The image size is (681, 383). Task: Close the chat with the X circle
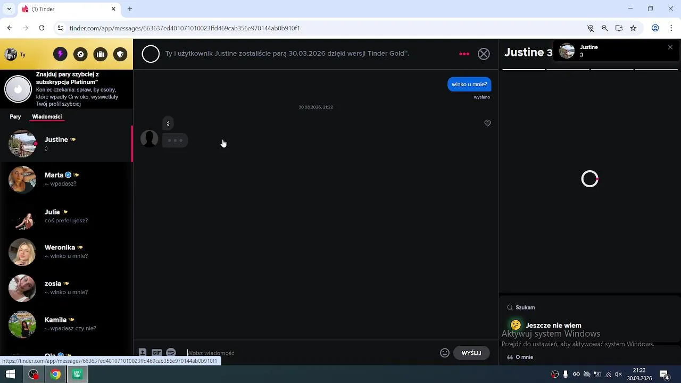pyautogui.click(x=484, y=54)
